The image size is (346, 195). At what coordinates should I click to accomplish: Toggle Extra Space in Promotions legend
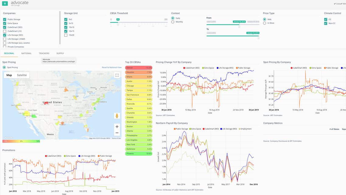click(x=69, y=156)
